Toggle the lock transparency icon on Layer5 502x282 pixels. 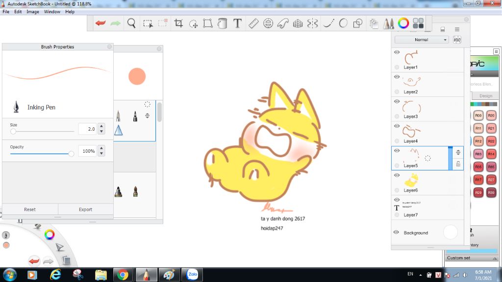(458, 164)
